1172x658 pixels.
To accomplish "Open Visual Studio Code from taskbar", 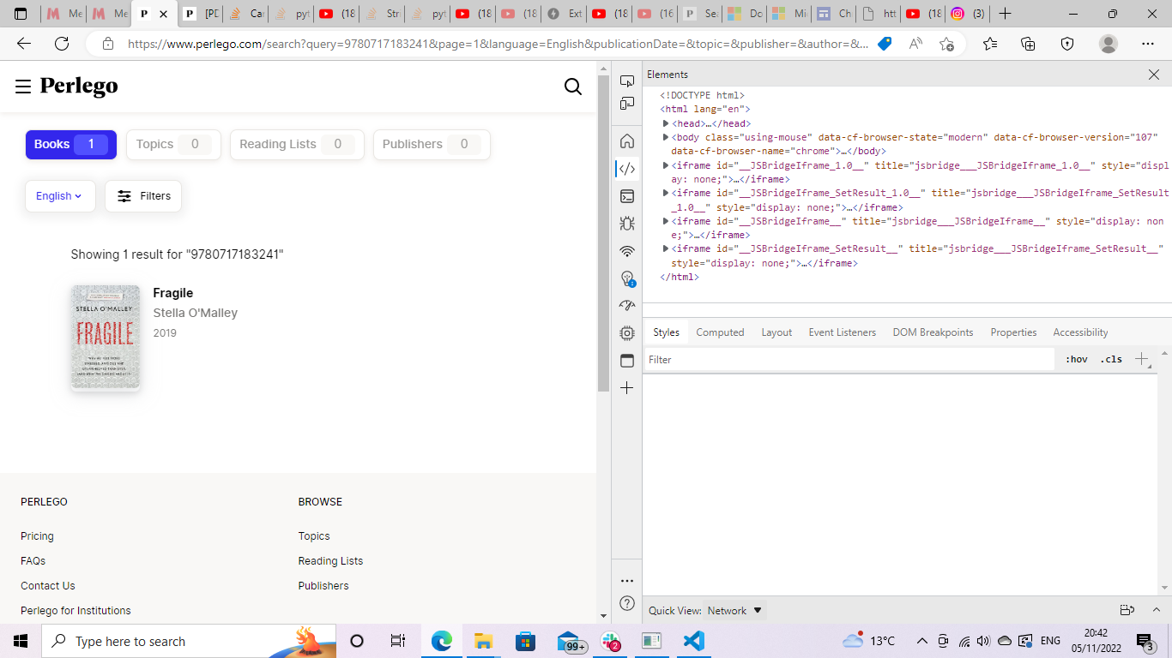I will [x=694, y=641].
